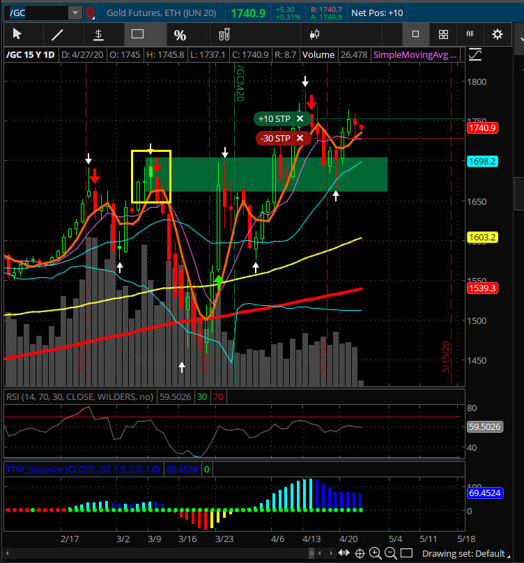524x563 pixels.
Task: Switch to single chart layout
Action: point(415,34)
